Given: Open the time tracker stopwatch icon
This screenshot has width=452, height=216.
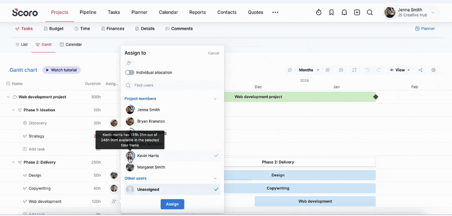Looking at the screenshot, I should (318, 12).
